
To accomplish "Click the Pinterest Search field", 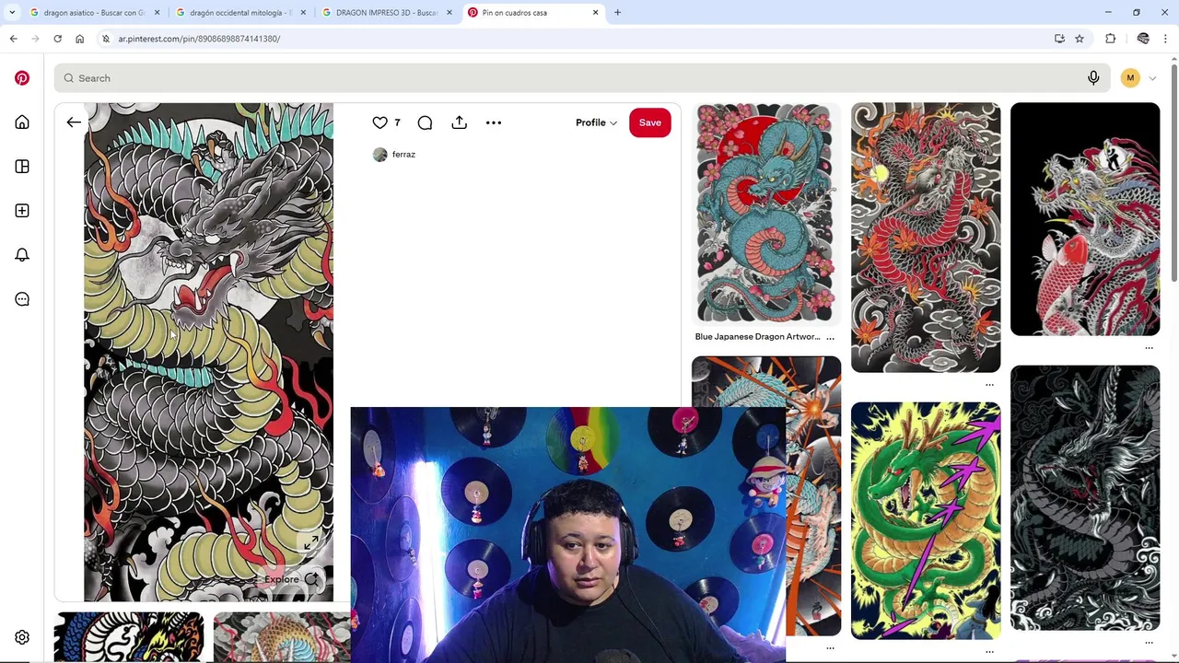I will click(x=580, y=78).
